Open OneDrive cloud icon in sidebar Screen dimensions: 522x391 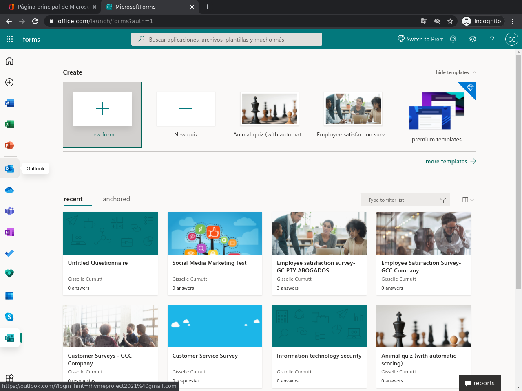[9, 190]
